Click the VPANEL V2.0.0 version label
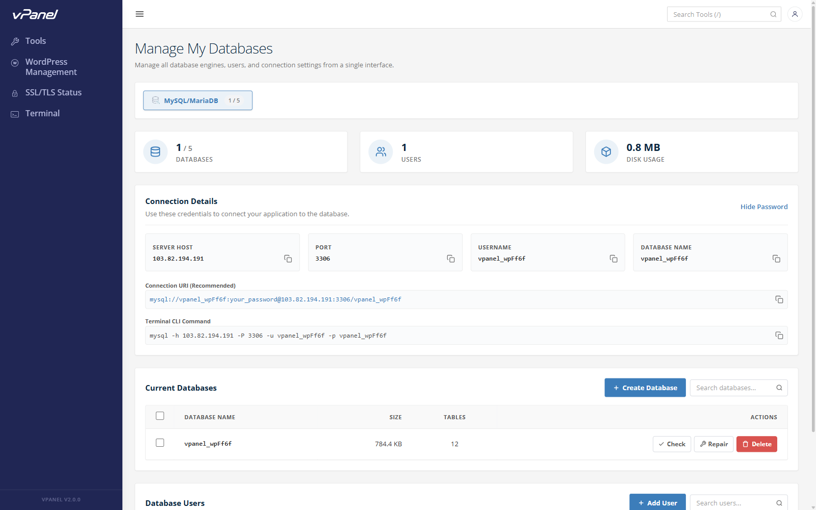This screenshot has height=510, width=816. point(61,500)
